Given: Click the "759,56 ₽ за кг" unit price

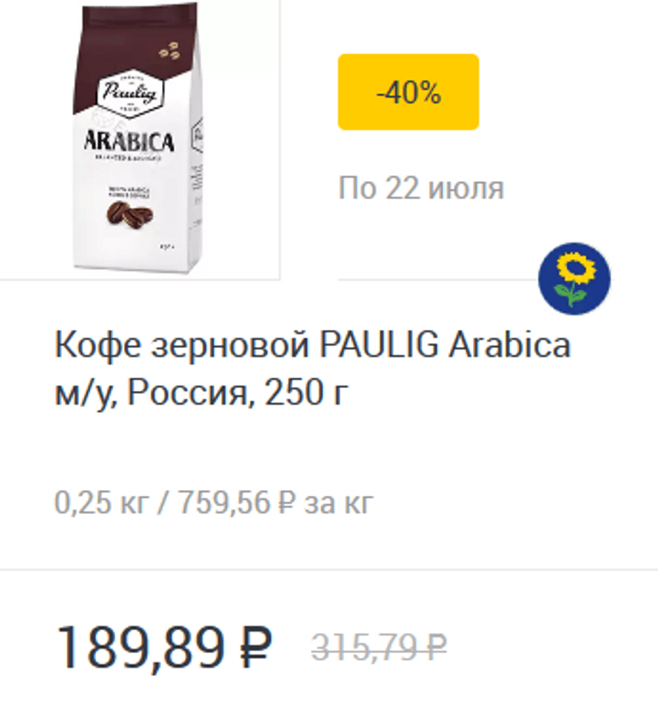Looking at the screenshot, I should [276, 502].
